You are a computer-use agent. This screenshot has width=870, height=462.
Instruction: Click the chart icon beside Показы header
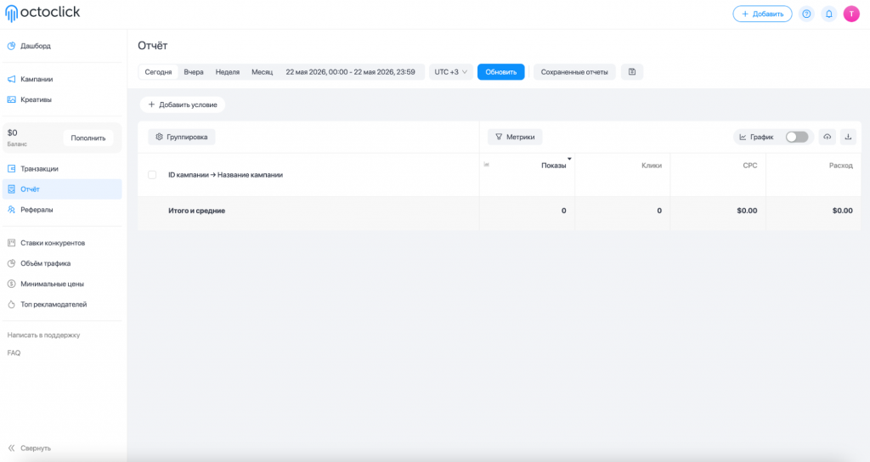[487, 164]
